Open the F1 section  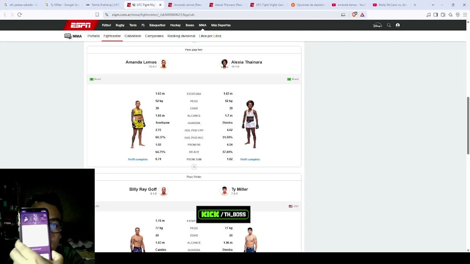click(143, 25)
